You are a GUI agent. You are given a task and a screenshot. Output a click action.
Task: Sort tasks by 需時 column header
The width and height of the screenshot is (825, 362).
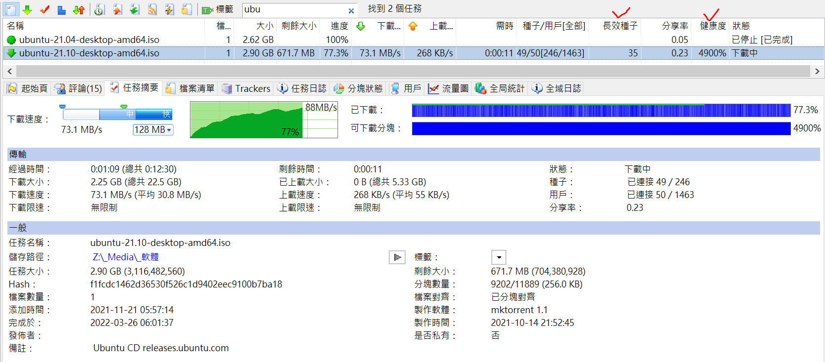(504, 26)
